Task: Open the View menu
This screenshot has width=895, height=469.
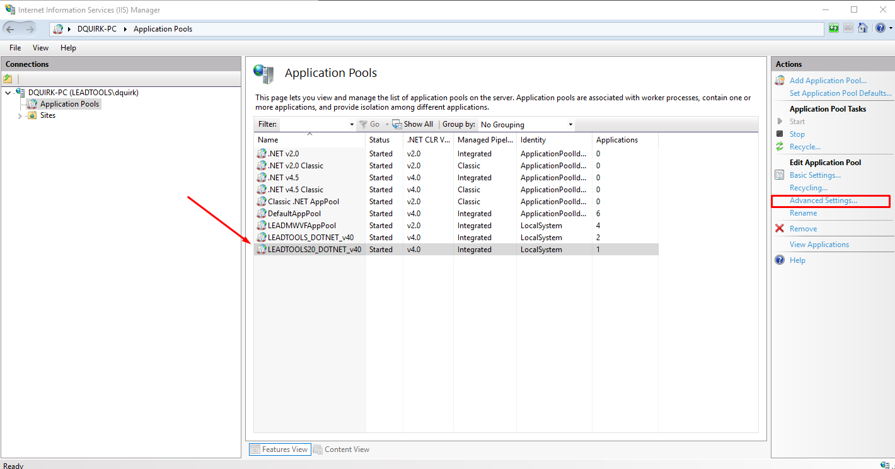Action: coord(40,48)
